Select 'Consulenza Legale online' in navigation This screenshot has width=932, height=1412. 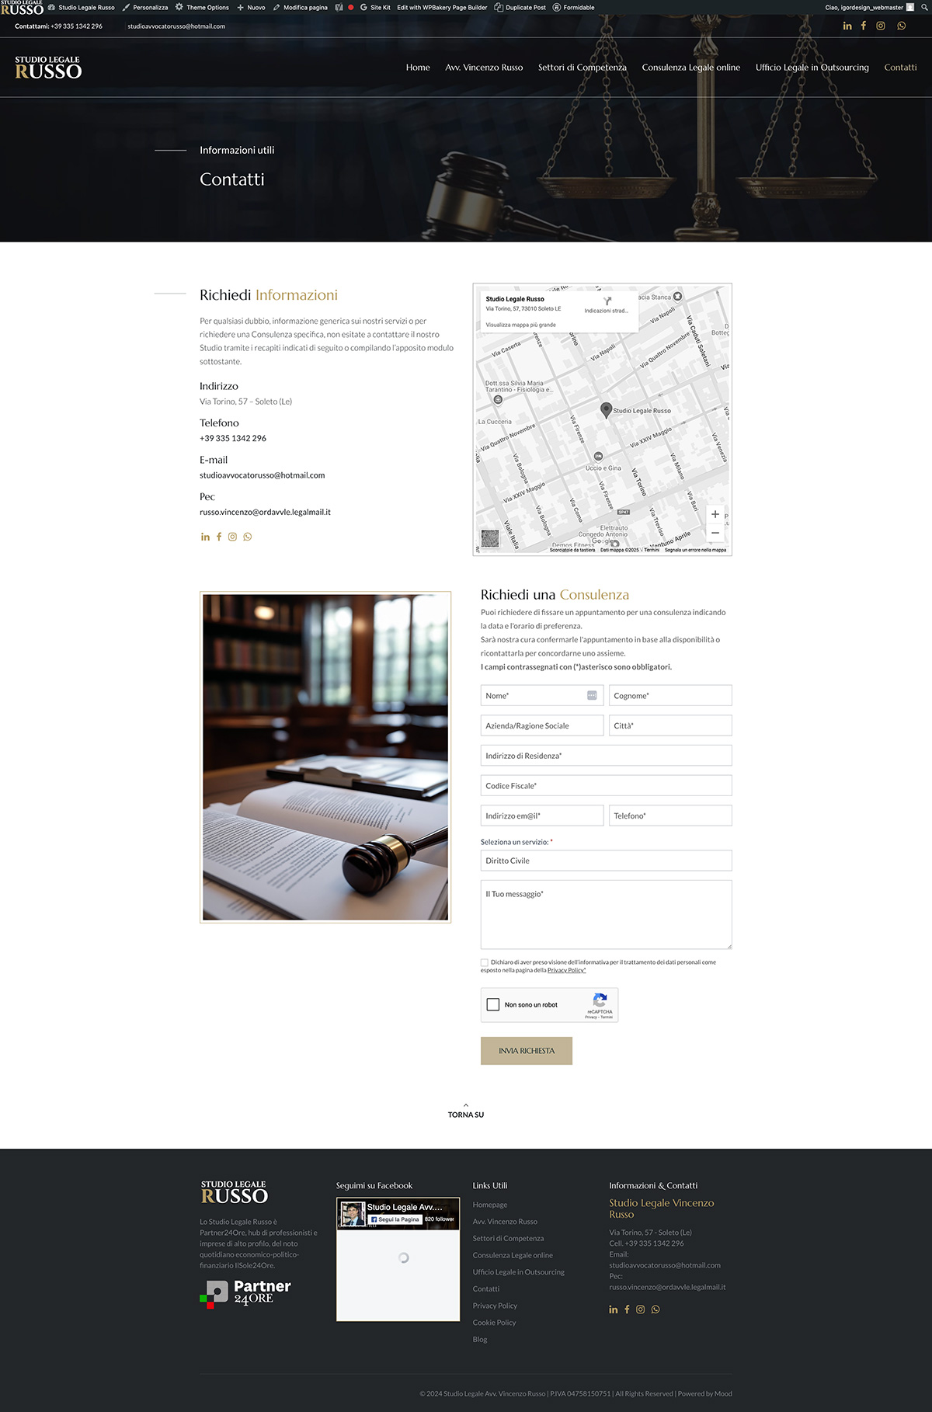[x=690, y=68]
